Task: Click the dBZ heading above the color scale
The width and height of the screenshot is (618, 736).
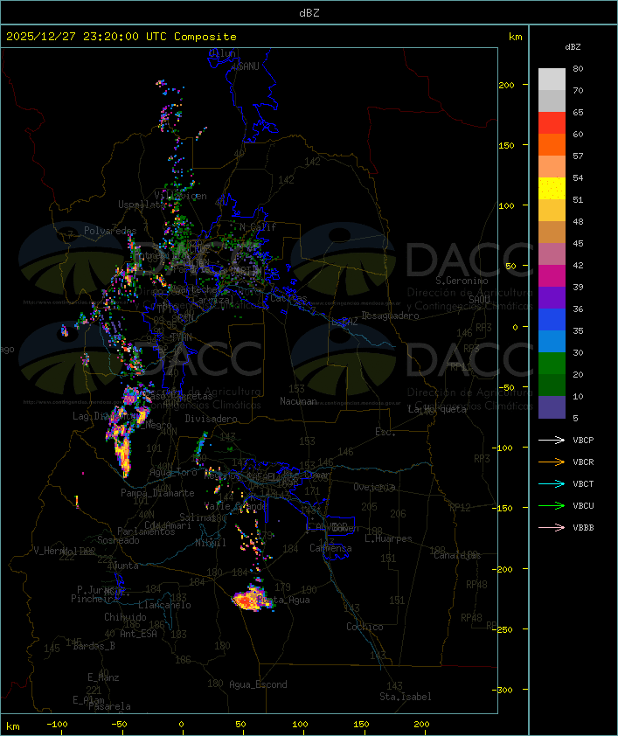Action: 573,47
